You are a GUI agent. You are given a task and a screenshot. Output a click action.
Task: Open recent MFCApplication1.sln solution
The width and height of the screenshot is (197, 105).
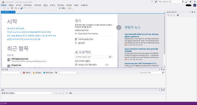[x=27, y=60]
